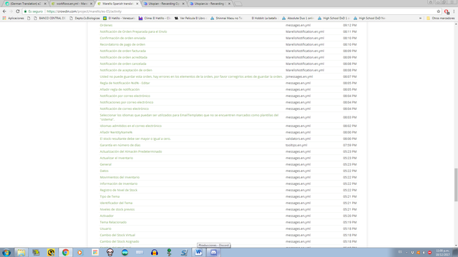Image resolution: width=458 pixels, height=257 pixels.
Task: Click 'validators.en.yml' file name in the list
Action: coord(298,138)
